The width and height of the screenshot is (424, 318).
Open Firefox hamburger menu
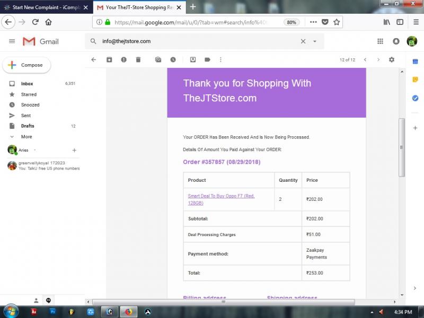click(x=416, y=22)
